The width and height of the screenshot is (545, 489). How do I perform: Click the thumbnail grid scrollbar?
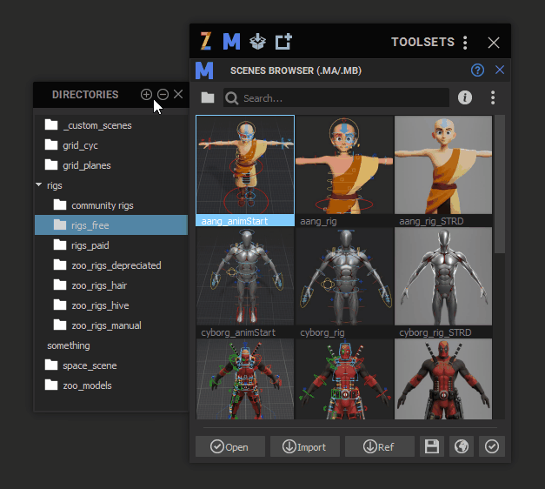pos(500,184)
